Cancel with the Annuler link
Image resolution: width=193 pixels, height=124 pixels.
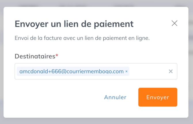tap(115, 97)
